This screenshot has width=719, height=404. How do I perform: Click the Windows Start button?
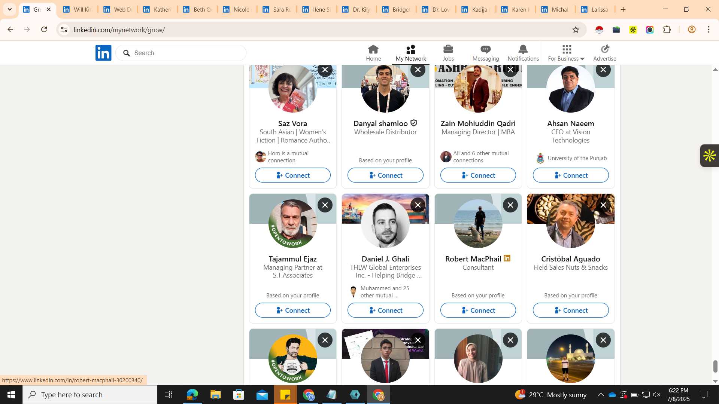11,395
